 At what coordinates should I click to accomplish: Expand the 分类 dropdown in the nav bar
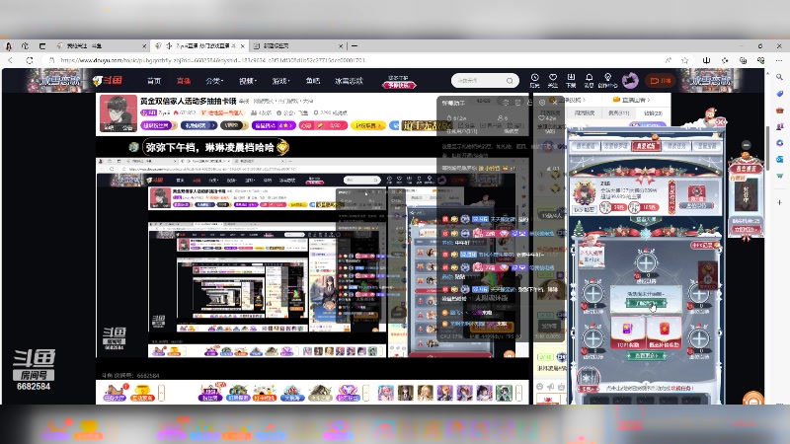coord(214,81)
